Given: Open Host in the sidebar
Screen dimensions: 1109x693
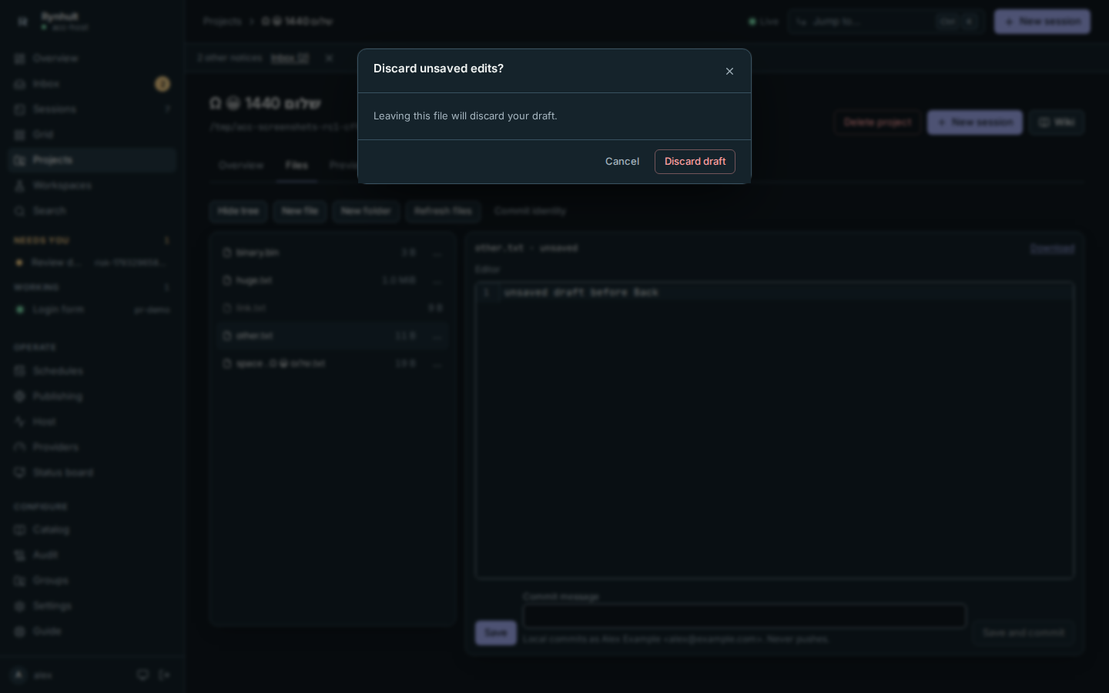Looking at the screenshot, I should coord(92,422).
